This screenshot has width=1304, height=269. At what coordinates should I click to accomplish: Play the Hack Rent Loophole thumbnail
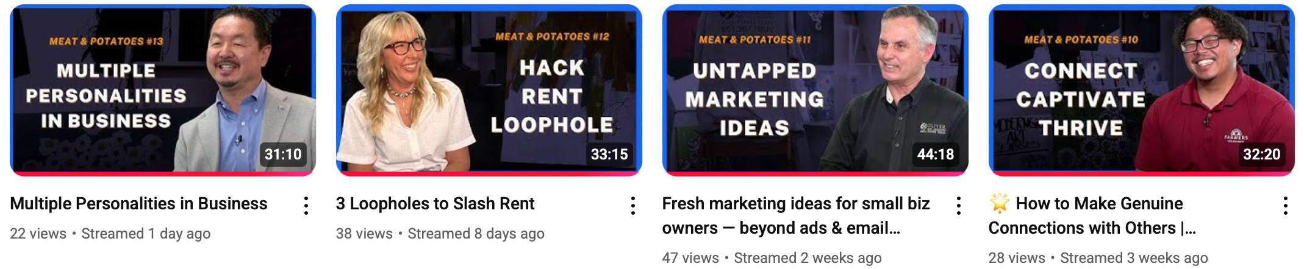[489, 90]
